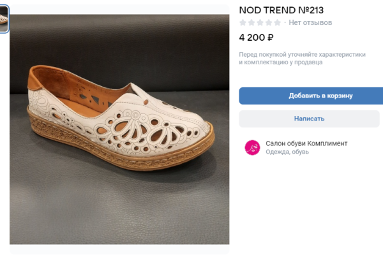Open the Салон обуви Комплимент shop avatar
This screenshot has width=383, height=255.
coord(252,148)
